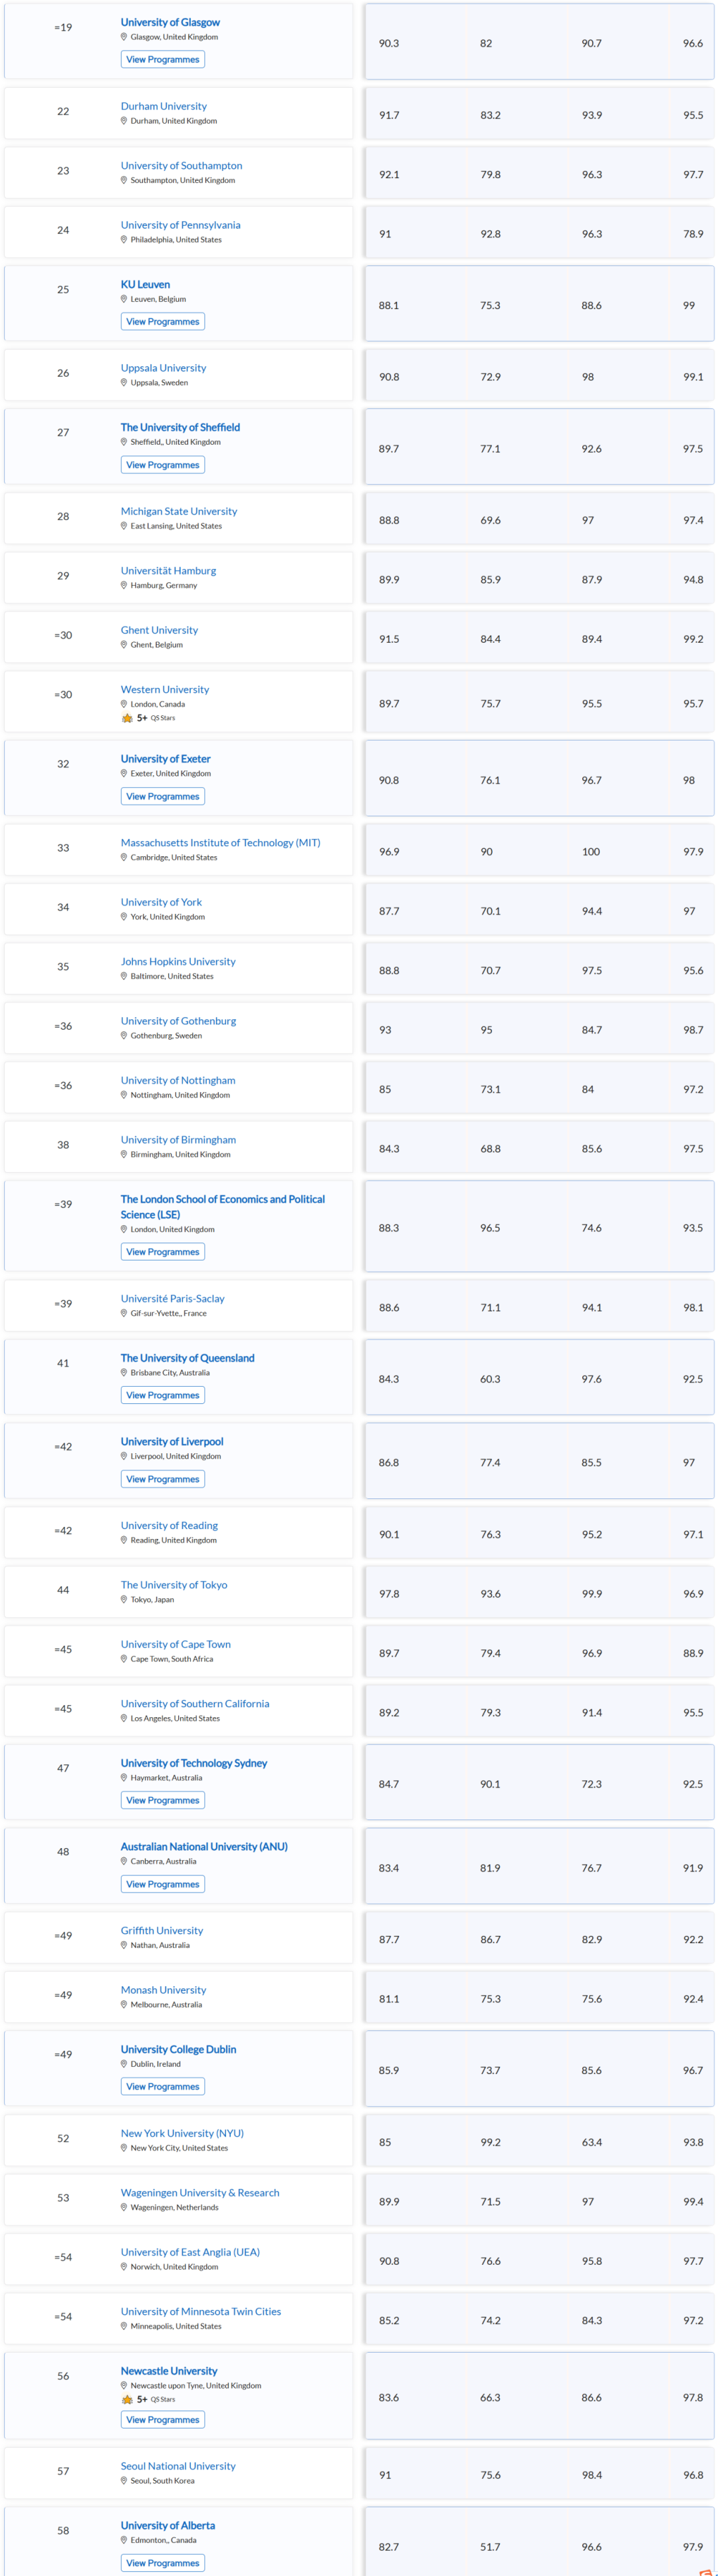Viewport: 718px width, 2576px height.
Task: Open Durham University page link
Action: tap(164, 106)
